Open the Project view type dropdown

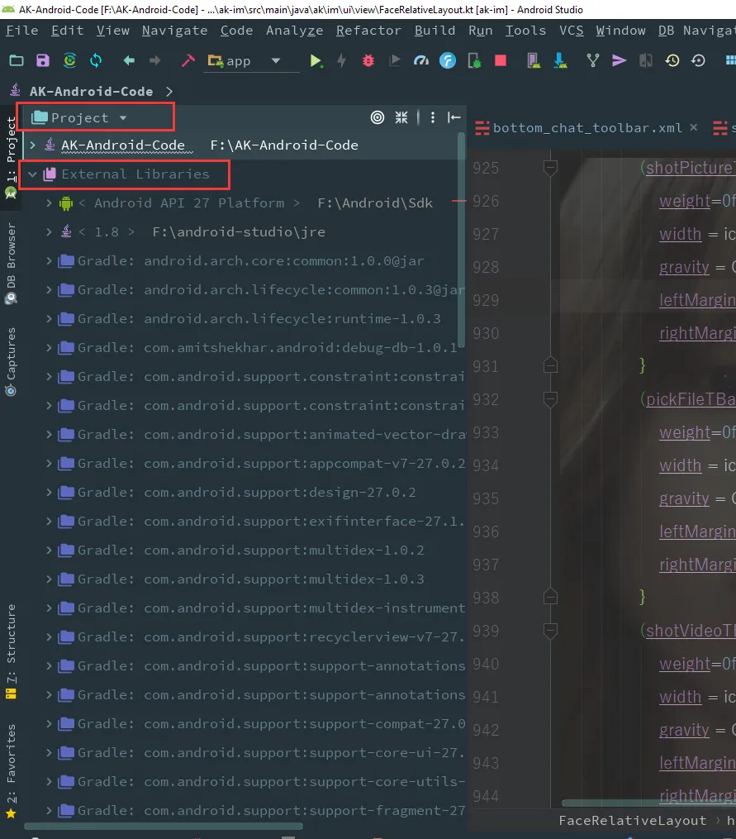click(79, 117)
